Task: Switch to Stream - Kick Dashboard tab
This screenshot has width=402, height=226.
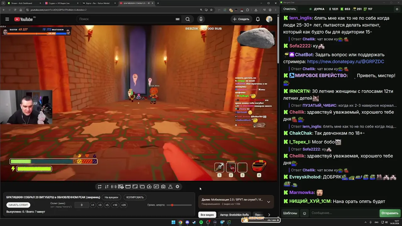Action: pos(24,3)
